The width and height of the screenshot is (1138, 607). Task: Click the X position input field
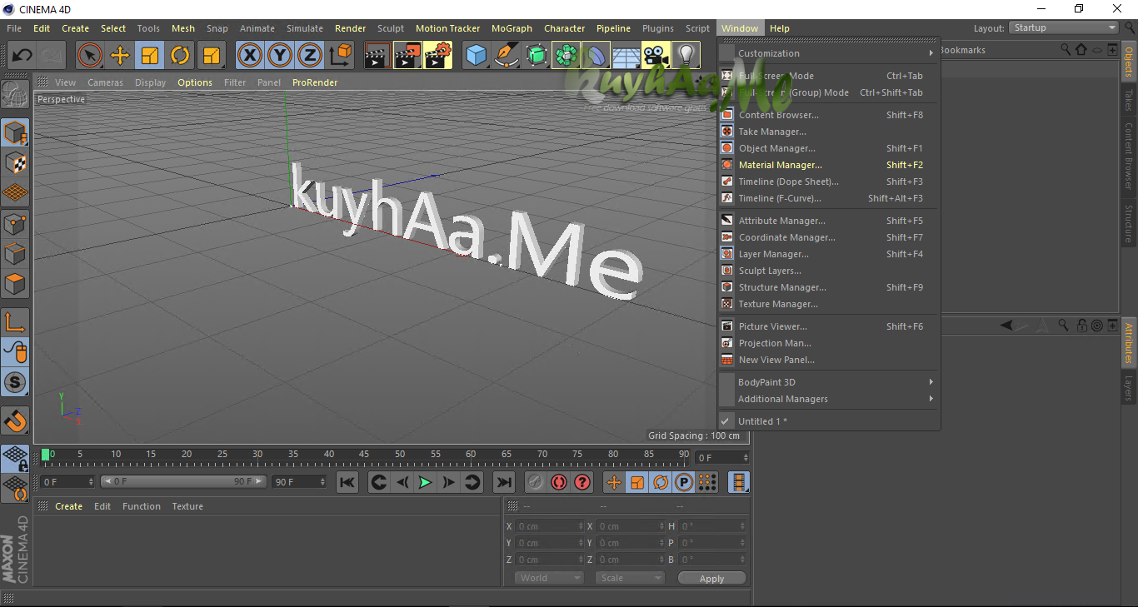click(x=547, y=526)
